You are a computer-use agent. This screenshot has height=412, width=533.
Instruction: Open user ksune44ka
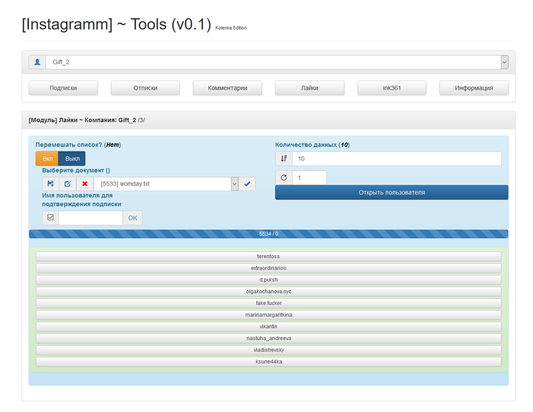click(269, 362)
